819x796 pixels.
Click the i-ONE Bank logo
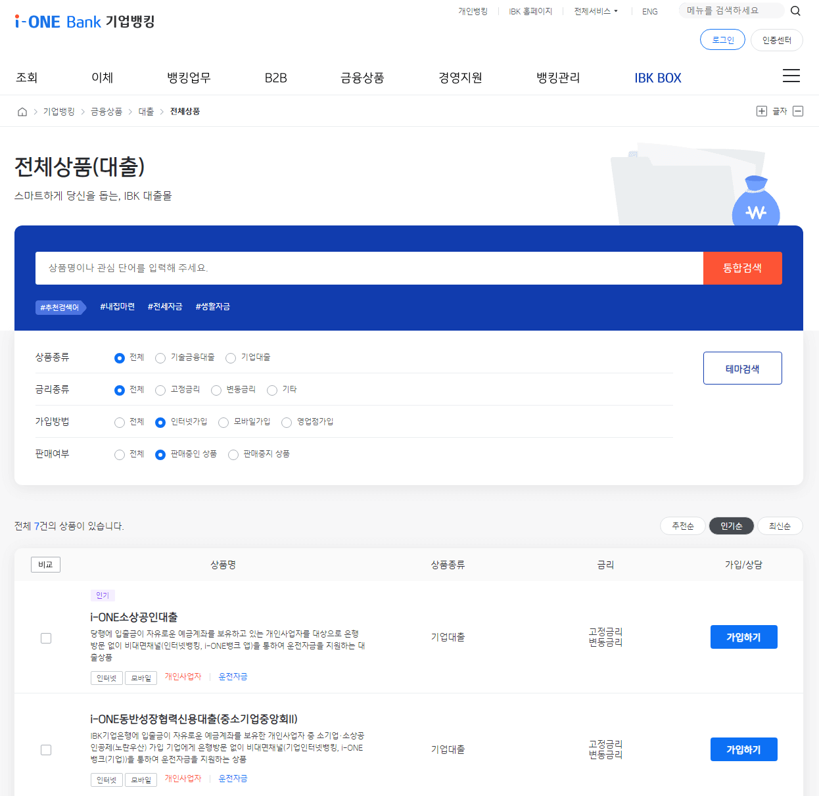click(83, 20)
